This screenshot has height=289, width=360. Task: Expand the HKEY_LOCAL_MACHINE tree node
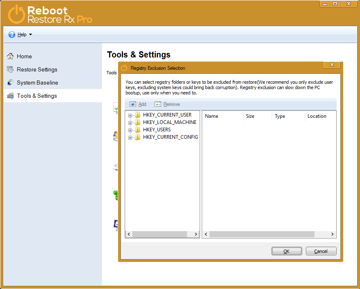coord(130,123)
